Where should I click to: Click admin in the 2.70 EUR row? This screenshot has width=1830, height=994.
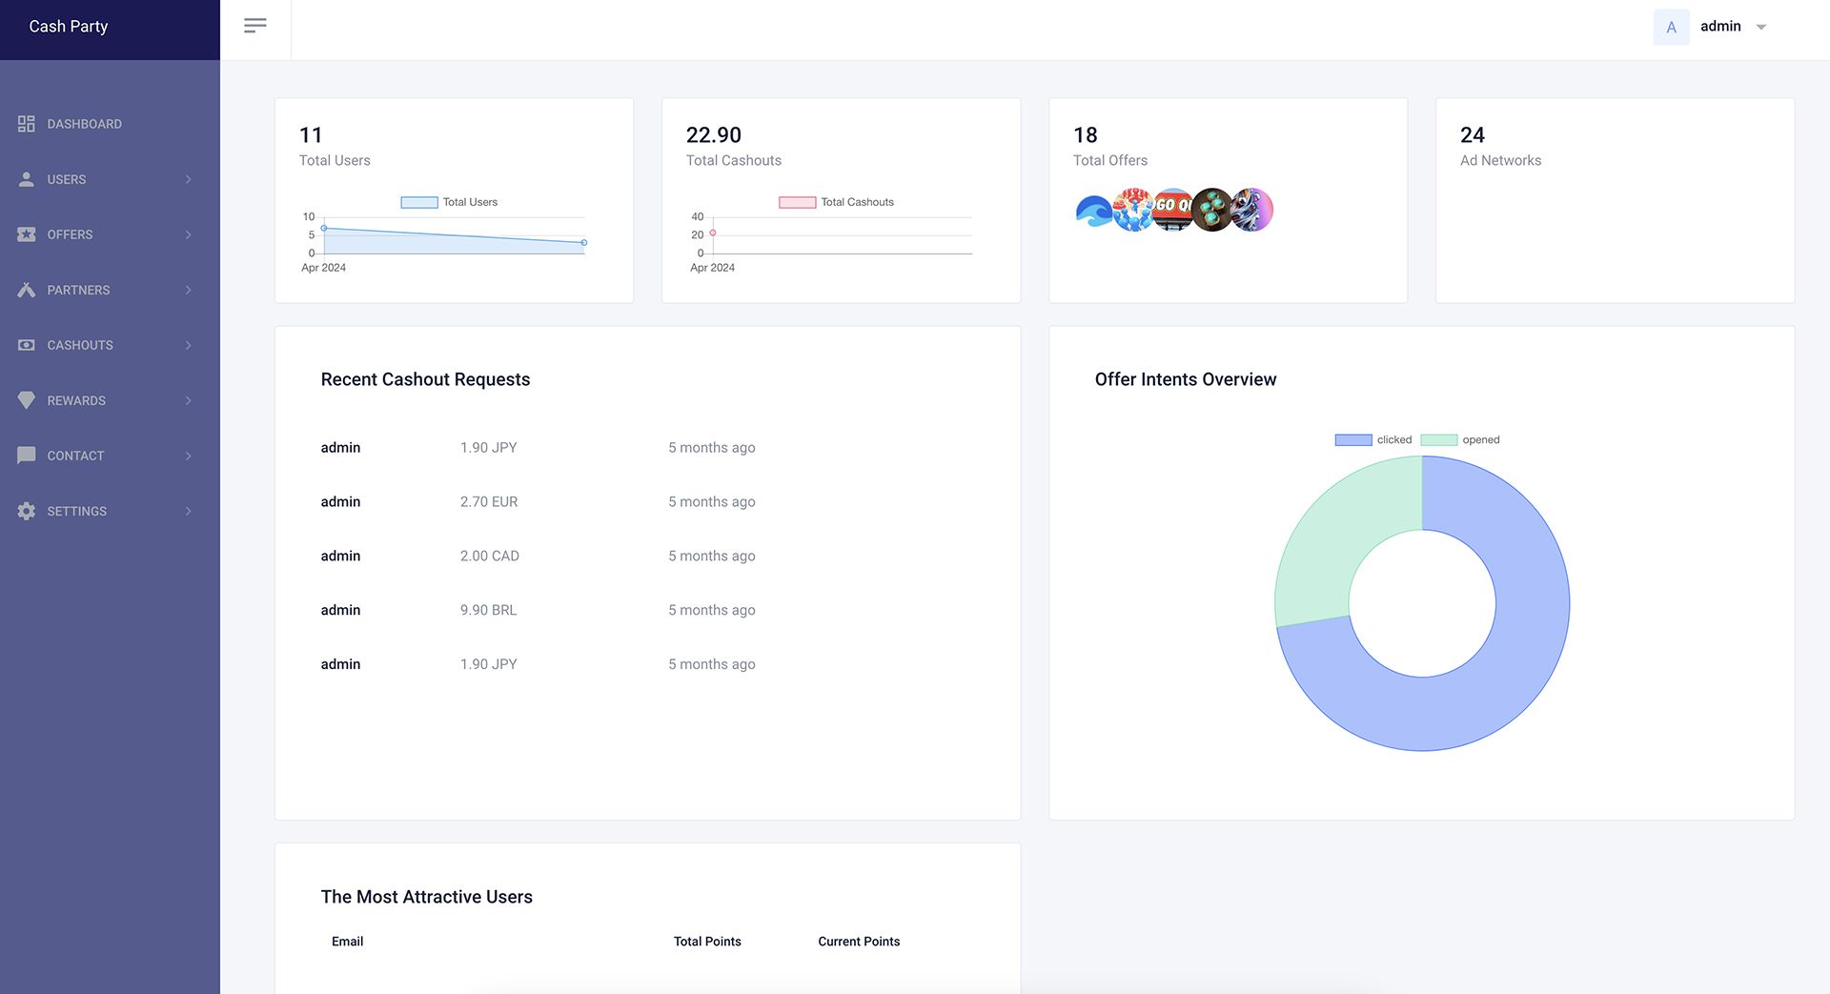click(x=340, y=501)
